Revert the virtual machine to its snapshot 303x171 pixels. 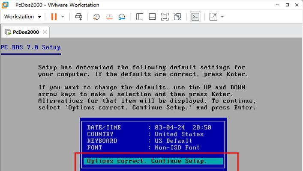coord(109,17)
